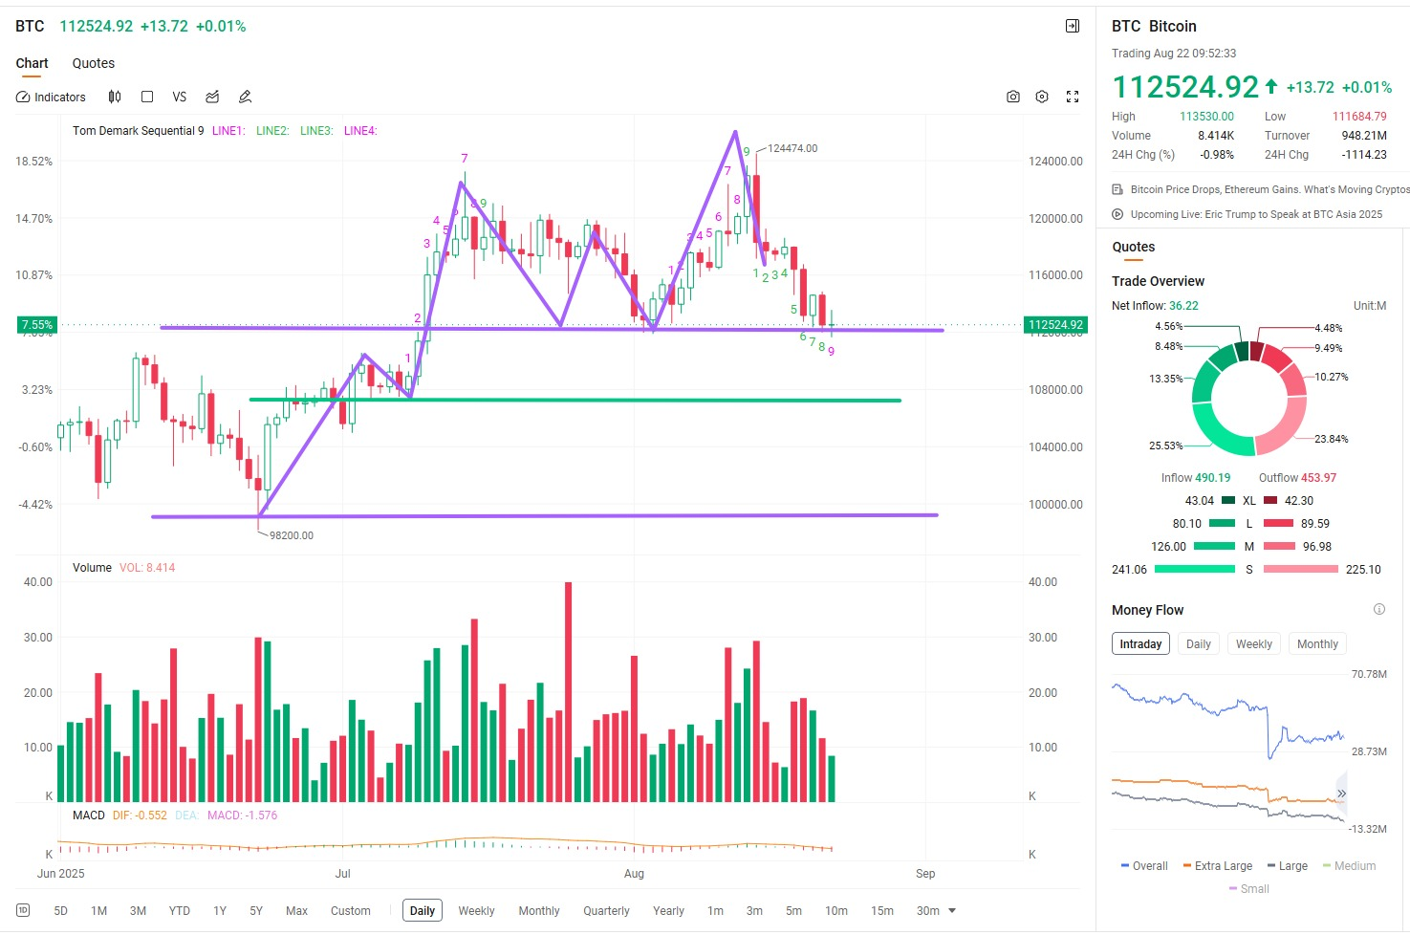
Task: Click the news article icon beside Bitcoin headline
Action: tap(1117, 189)
